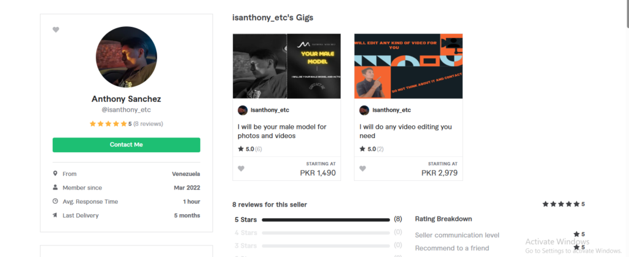Click Anthony Sanchez's profile picture
Screen dimensions: 629x257
tap(127, 57)
